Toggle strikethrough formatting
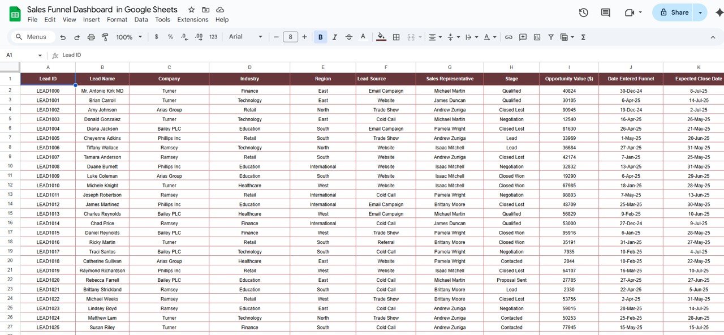This screenshot has height=335, width=724. (x=349, y=37)
